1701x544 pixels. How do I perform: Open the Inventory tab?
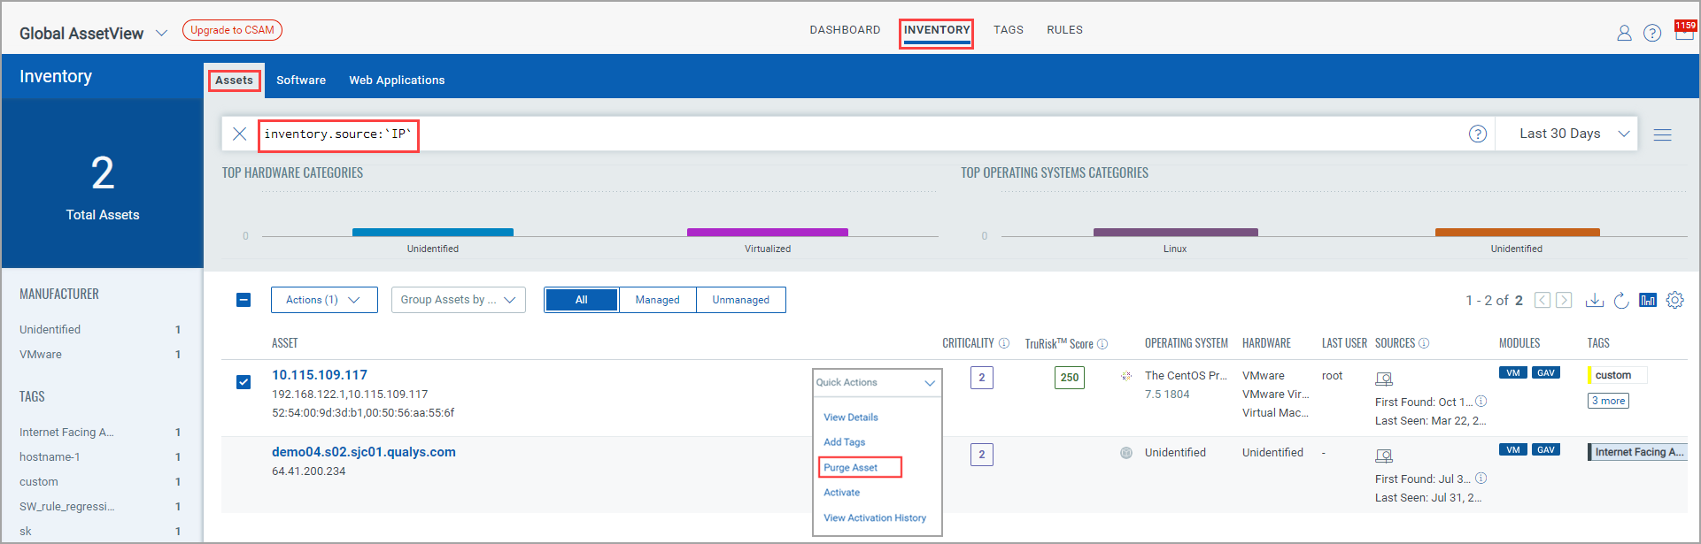pos(937,30)
